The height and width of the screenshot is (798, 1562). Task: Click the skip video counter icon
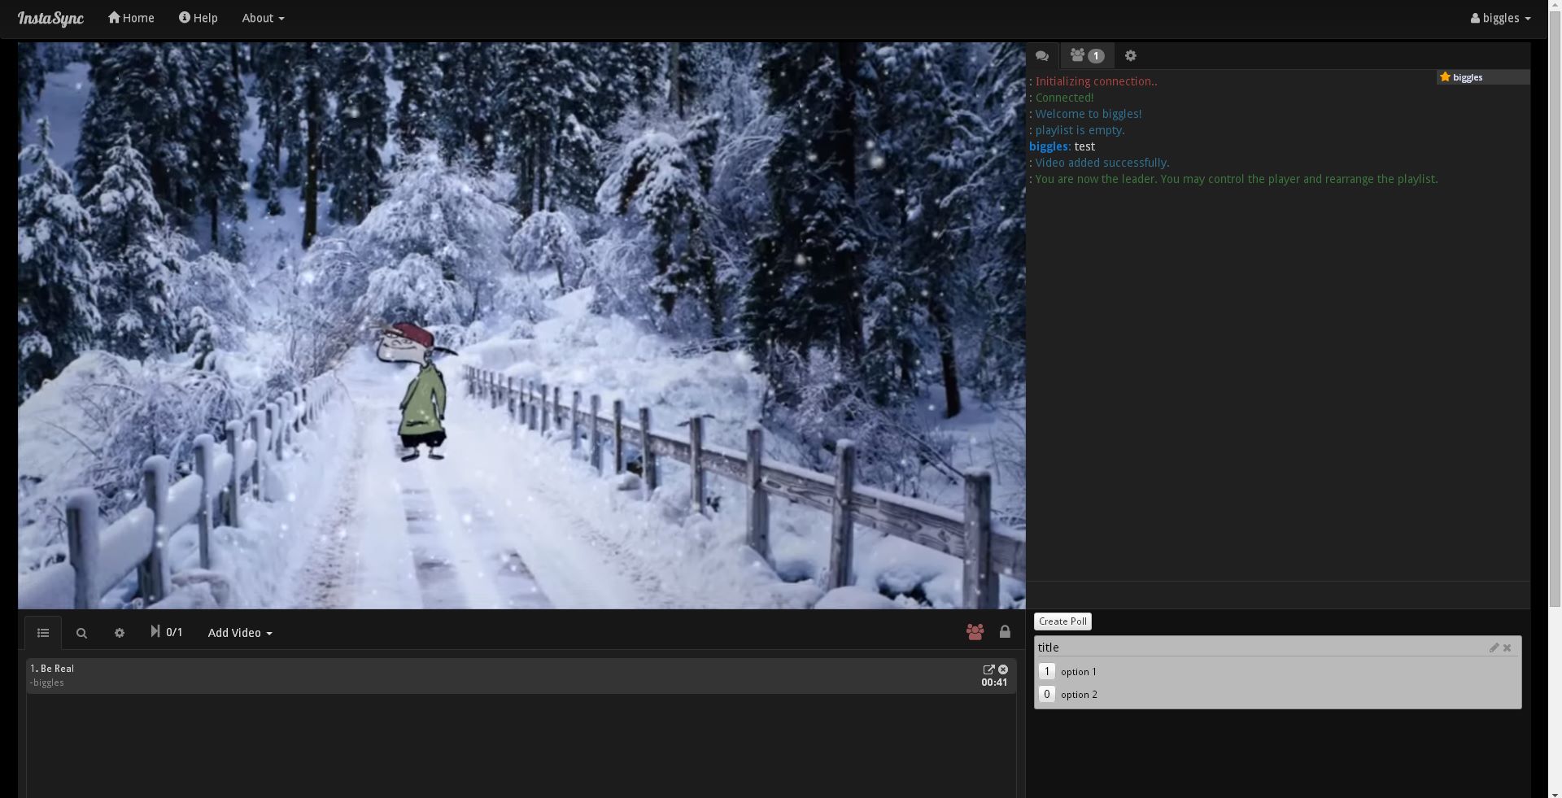(x=155, y=631)
